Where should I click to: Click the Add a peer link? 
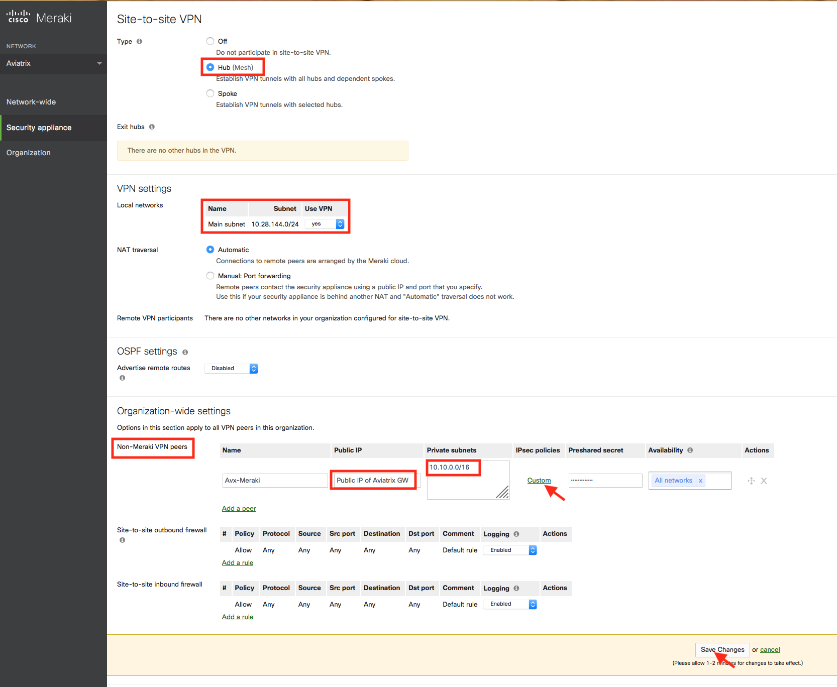coord(239,508)
